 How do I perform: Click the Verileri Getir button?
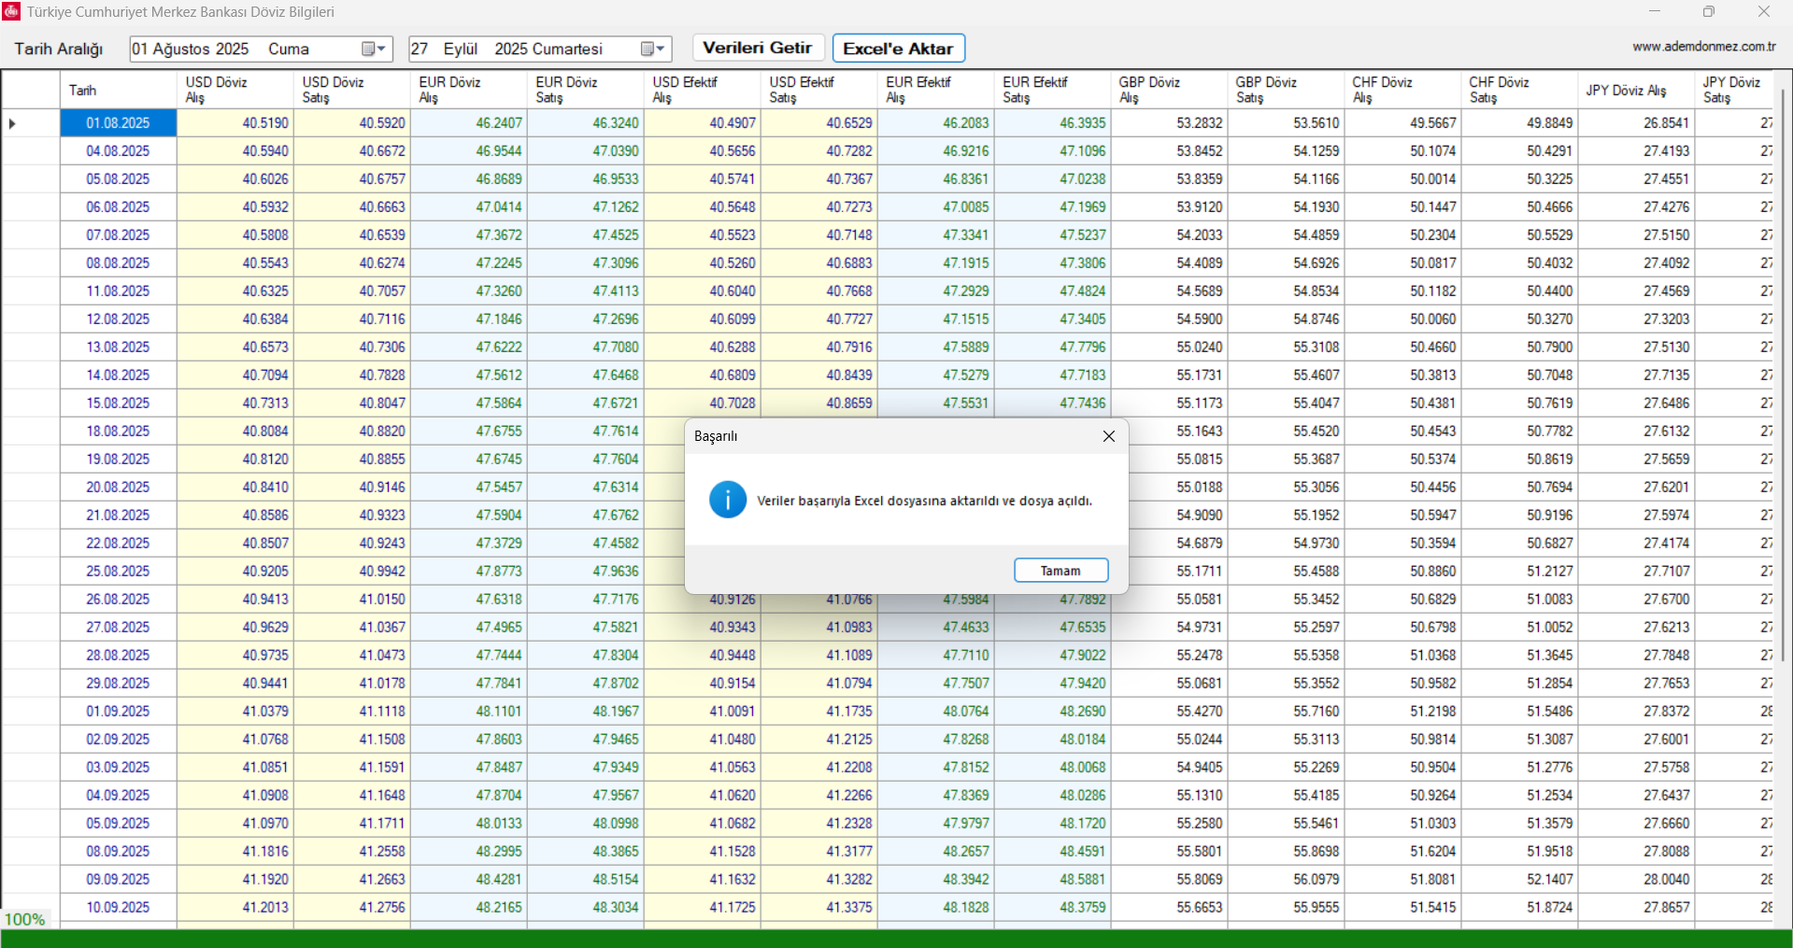757,48
